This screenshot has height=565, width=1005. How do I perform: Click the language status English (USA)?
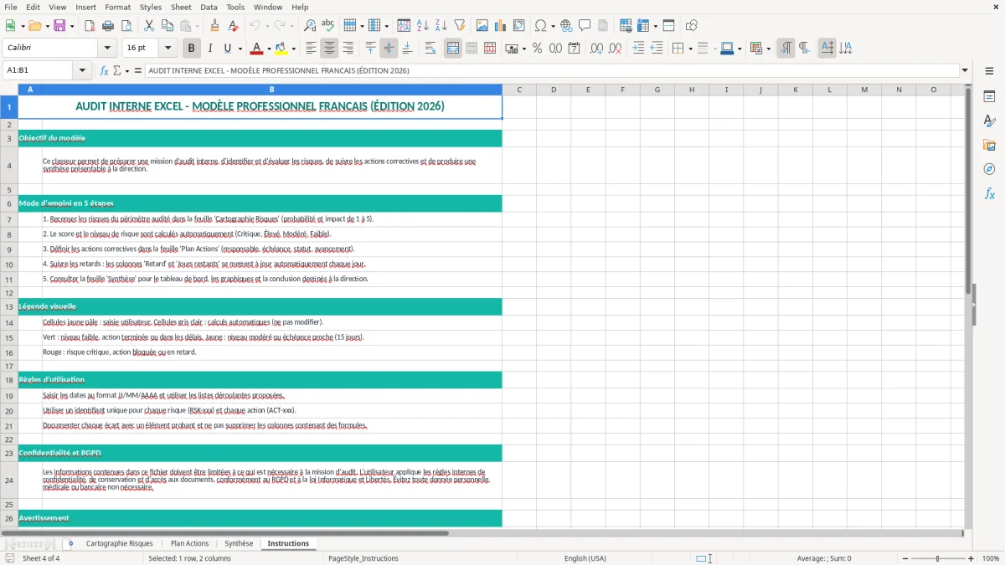point(585,558)
